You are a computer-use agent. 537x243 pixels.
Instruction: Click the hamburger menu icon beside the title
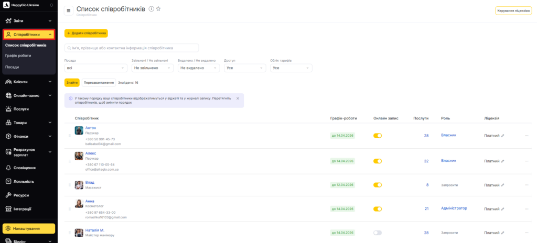pyautogui.click(x=69, y=10)
